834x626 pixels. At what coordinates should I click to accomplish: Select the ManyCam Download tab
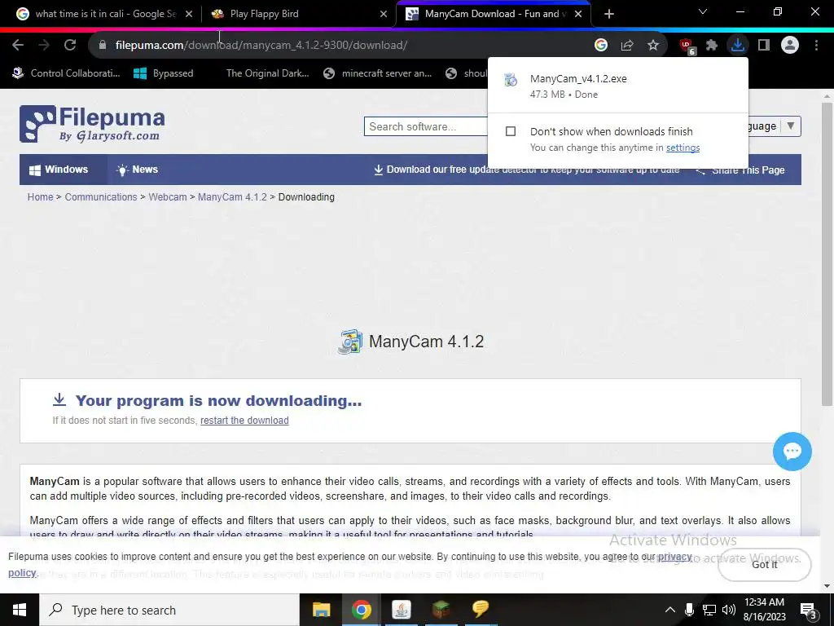[494, 14]
